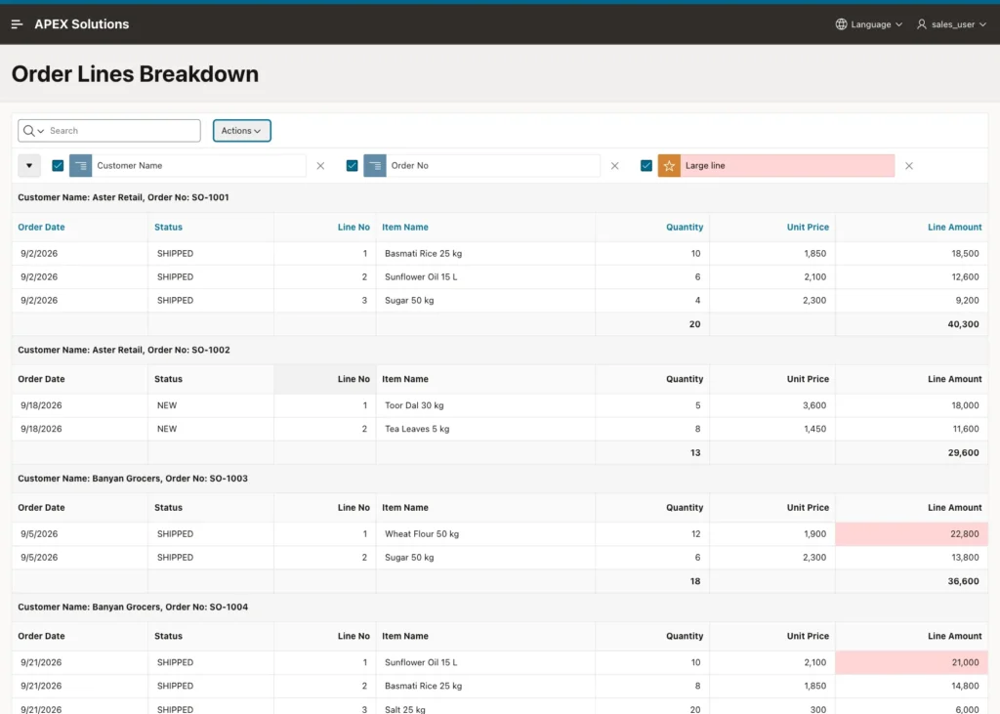The image size is (1000, 714).
Task: Click quantity total 13 for SO-1002
Action: pyautogui.click(x=695, y=453)
